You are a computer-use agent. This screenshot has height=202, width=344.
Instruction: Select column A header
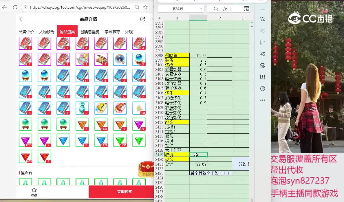pyautogui.click(x=177, y=18)
